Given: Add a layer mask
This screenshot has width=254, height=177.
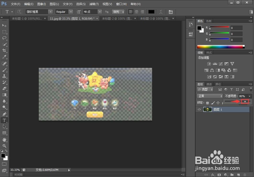Looking at the screenshot, I should pos(219,175).
